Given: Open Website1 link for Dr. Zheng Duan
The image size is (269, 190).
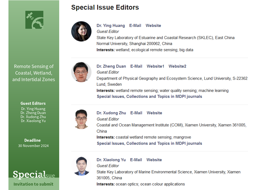Looking at the screenshot, I should (155, 66).
